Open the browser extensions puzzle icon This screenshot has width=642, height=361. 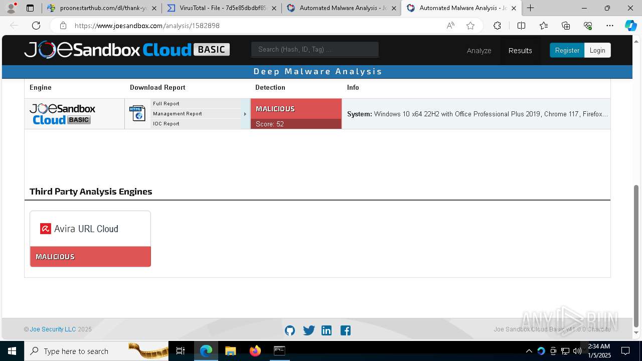click(x=497, y=26)
